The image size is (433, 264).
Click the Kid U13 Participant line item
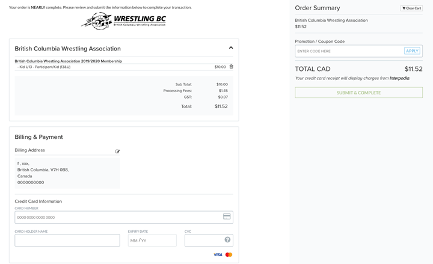point(45,67)
